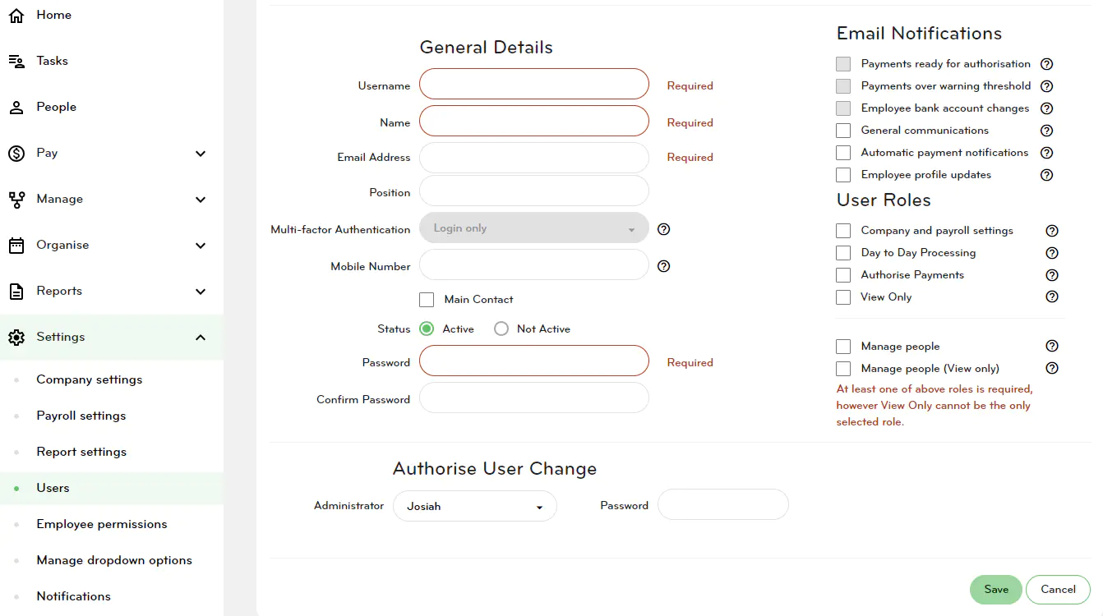Collapse the Settings menu chevron
This screenshot has height=616, width=1103.
pos(201,338)
